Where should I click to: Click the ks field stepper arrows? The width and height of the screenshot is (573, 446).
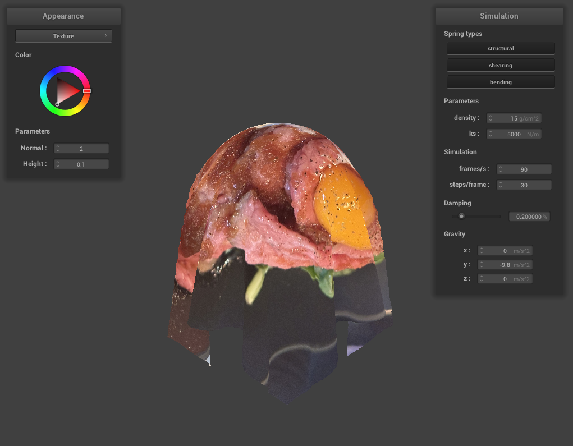(491, 134)
